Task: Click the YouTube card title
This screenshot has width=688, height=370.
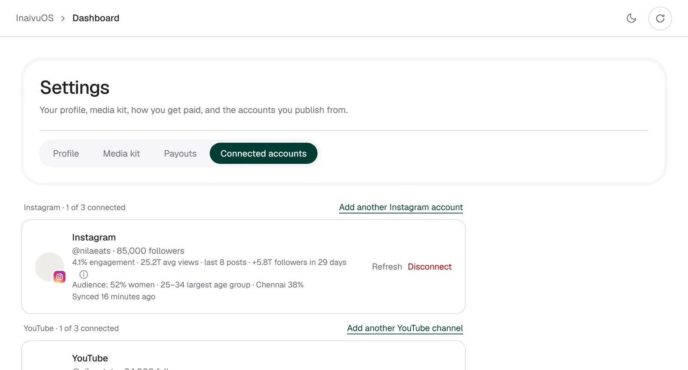Action: [90, 358]
